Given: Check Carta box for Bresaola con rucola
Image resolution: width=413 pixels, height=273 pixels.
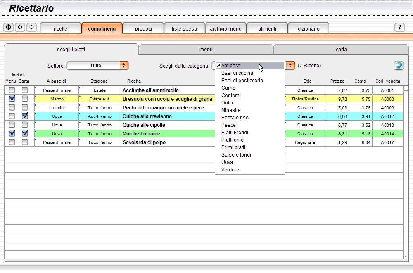Looking at the screenshot, I should (x=24, y=99).
